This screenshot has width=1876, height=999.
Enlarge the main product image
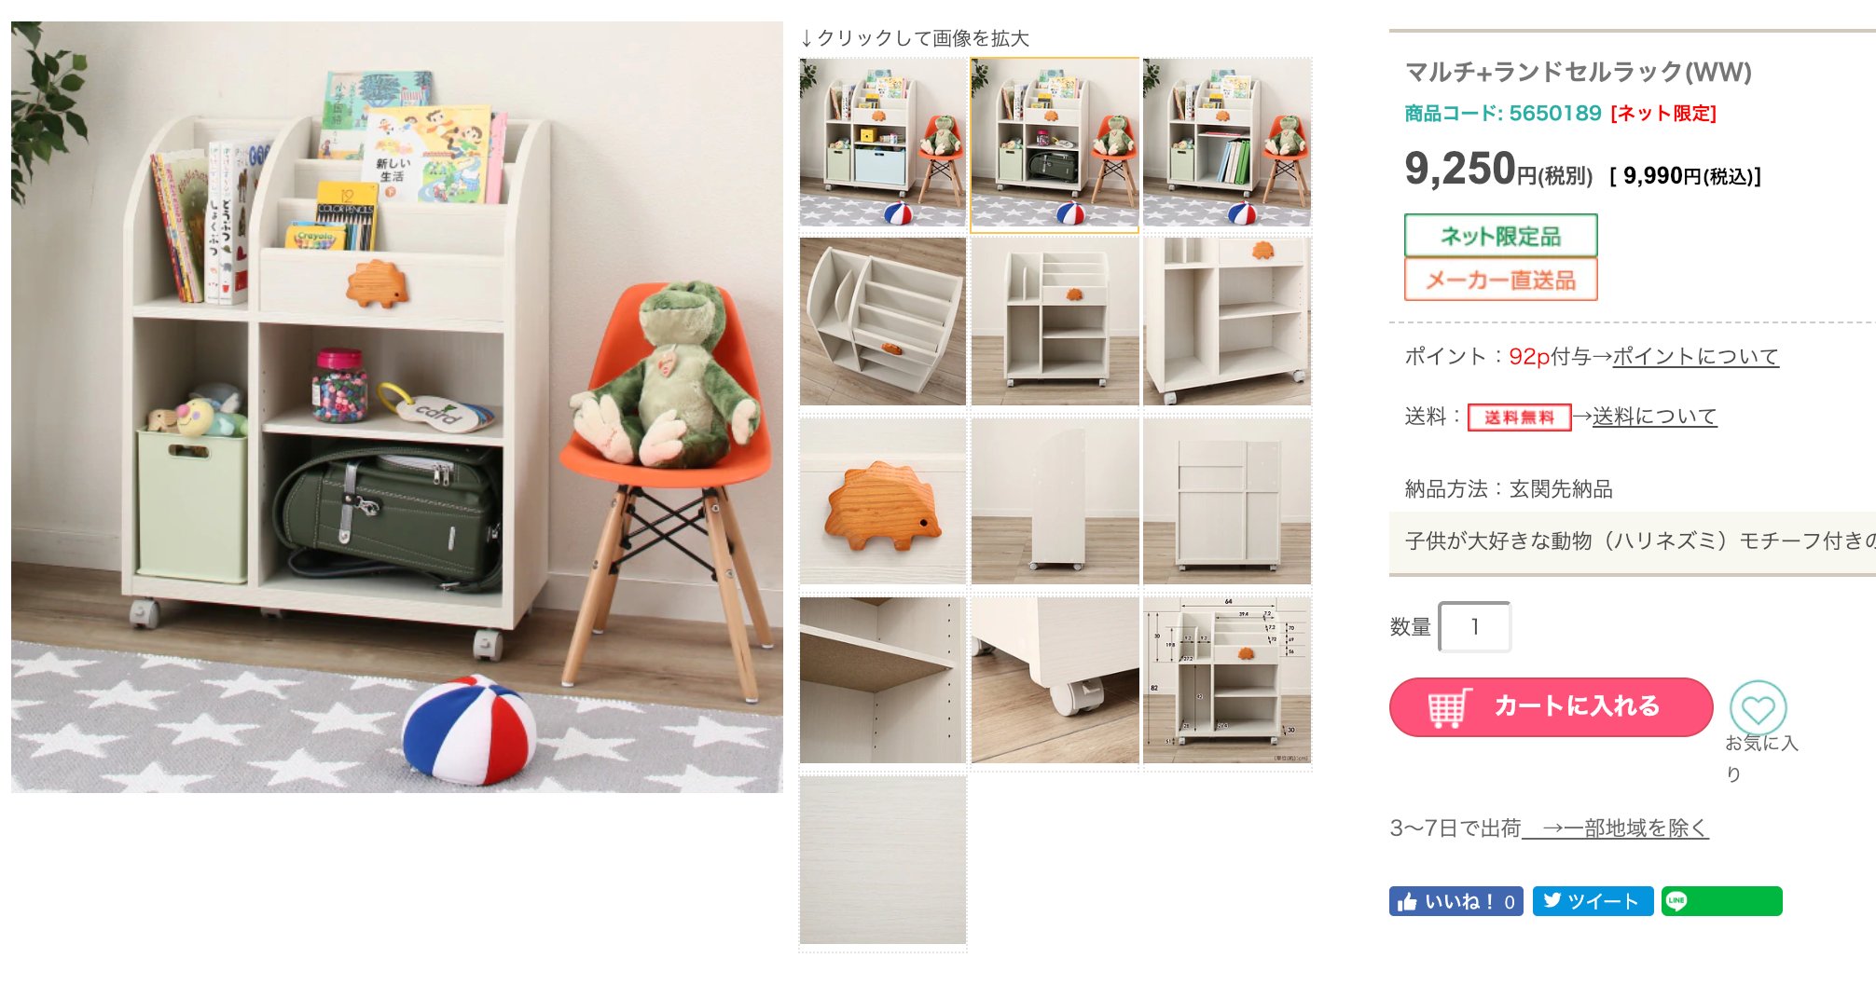coord(397,407)
